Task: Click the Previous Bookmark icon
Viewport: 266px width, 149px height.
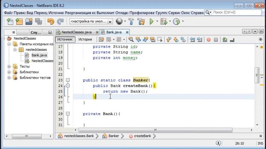Action: tap(169, 40)
